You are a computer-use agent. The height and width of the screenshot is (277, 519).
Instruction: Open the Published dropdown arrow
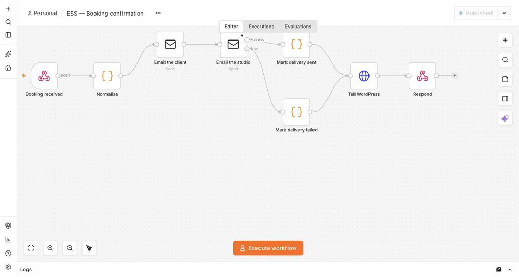(x=504, y=14)
